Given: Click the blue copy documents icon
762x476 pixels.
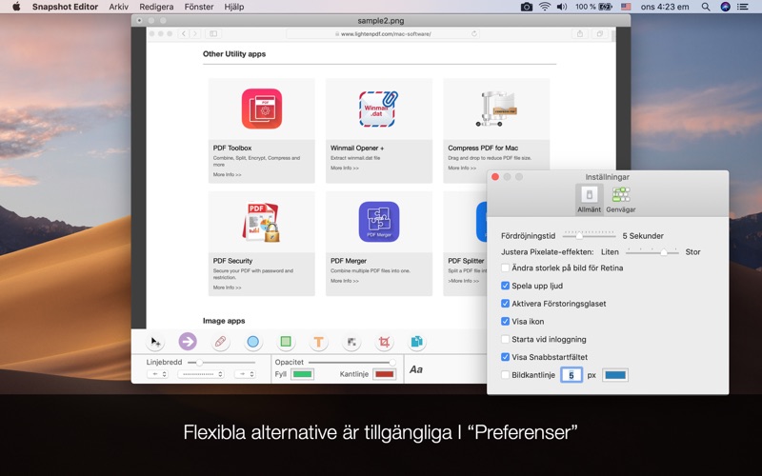Looking at the screenshot, I should pyautogui.click(x=416, y=342).
